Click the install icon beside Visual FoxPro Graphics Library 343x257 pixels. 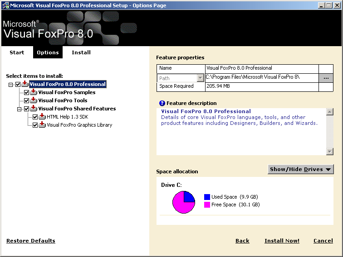42,125
